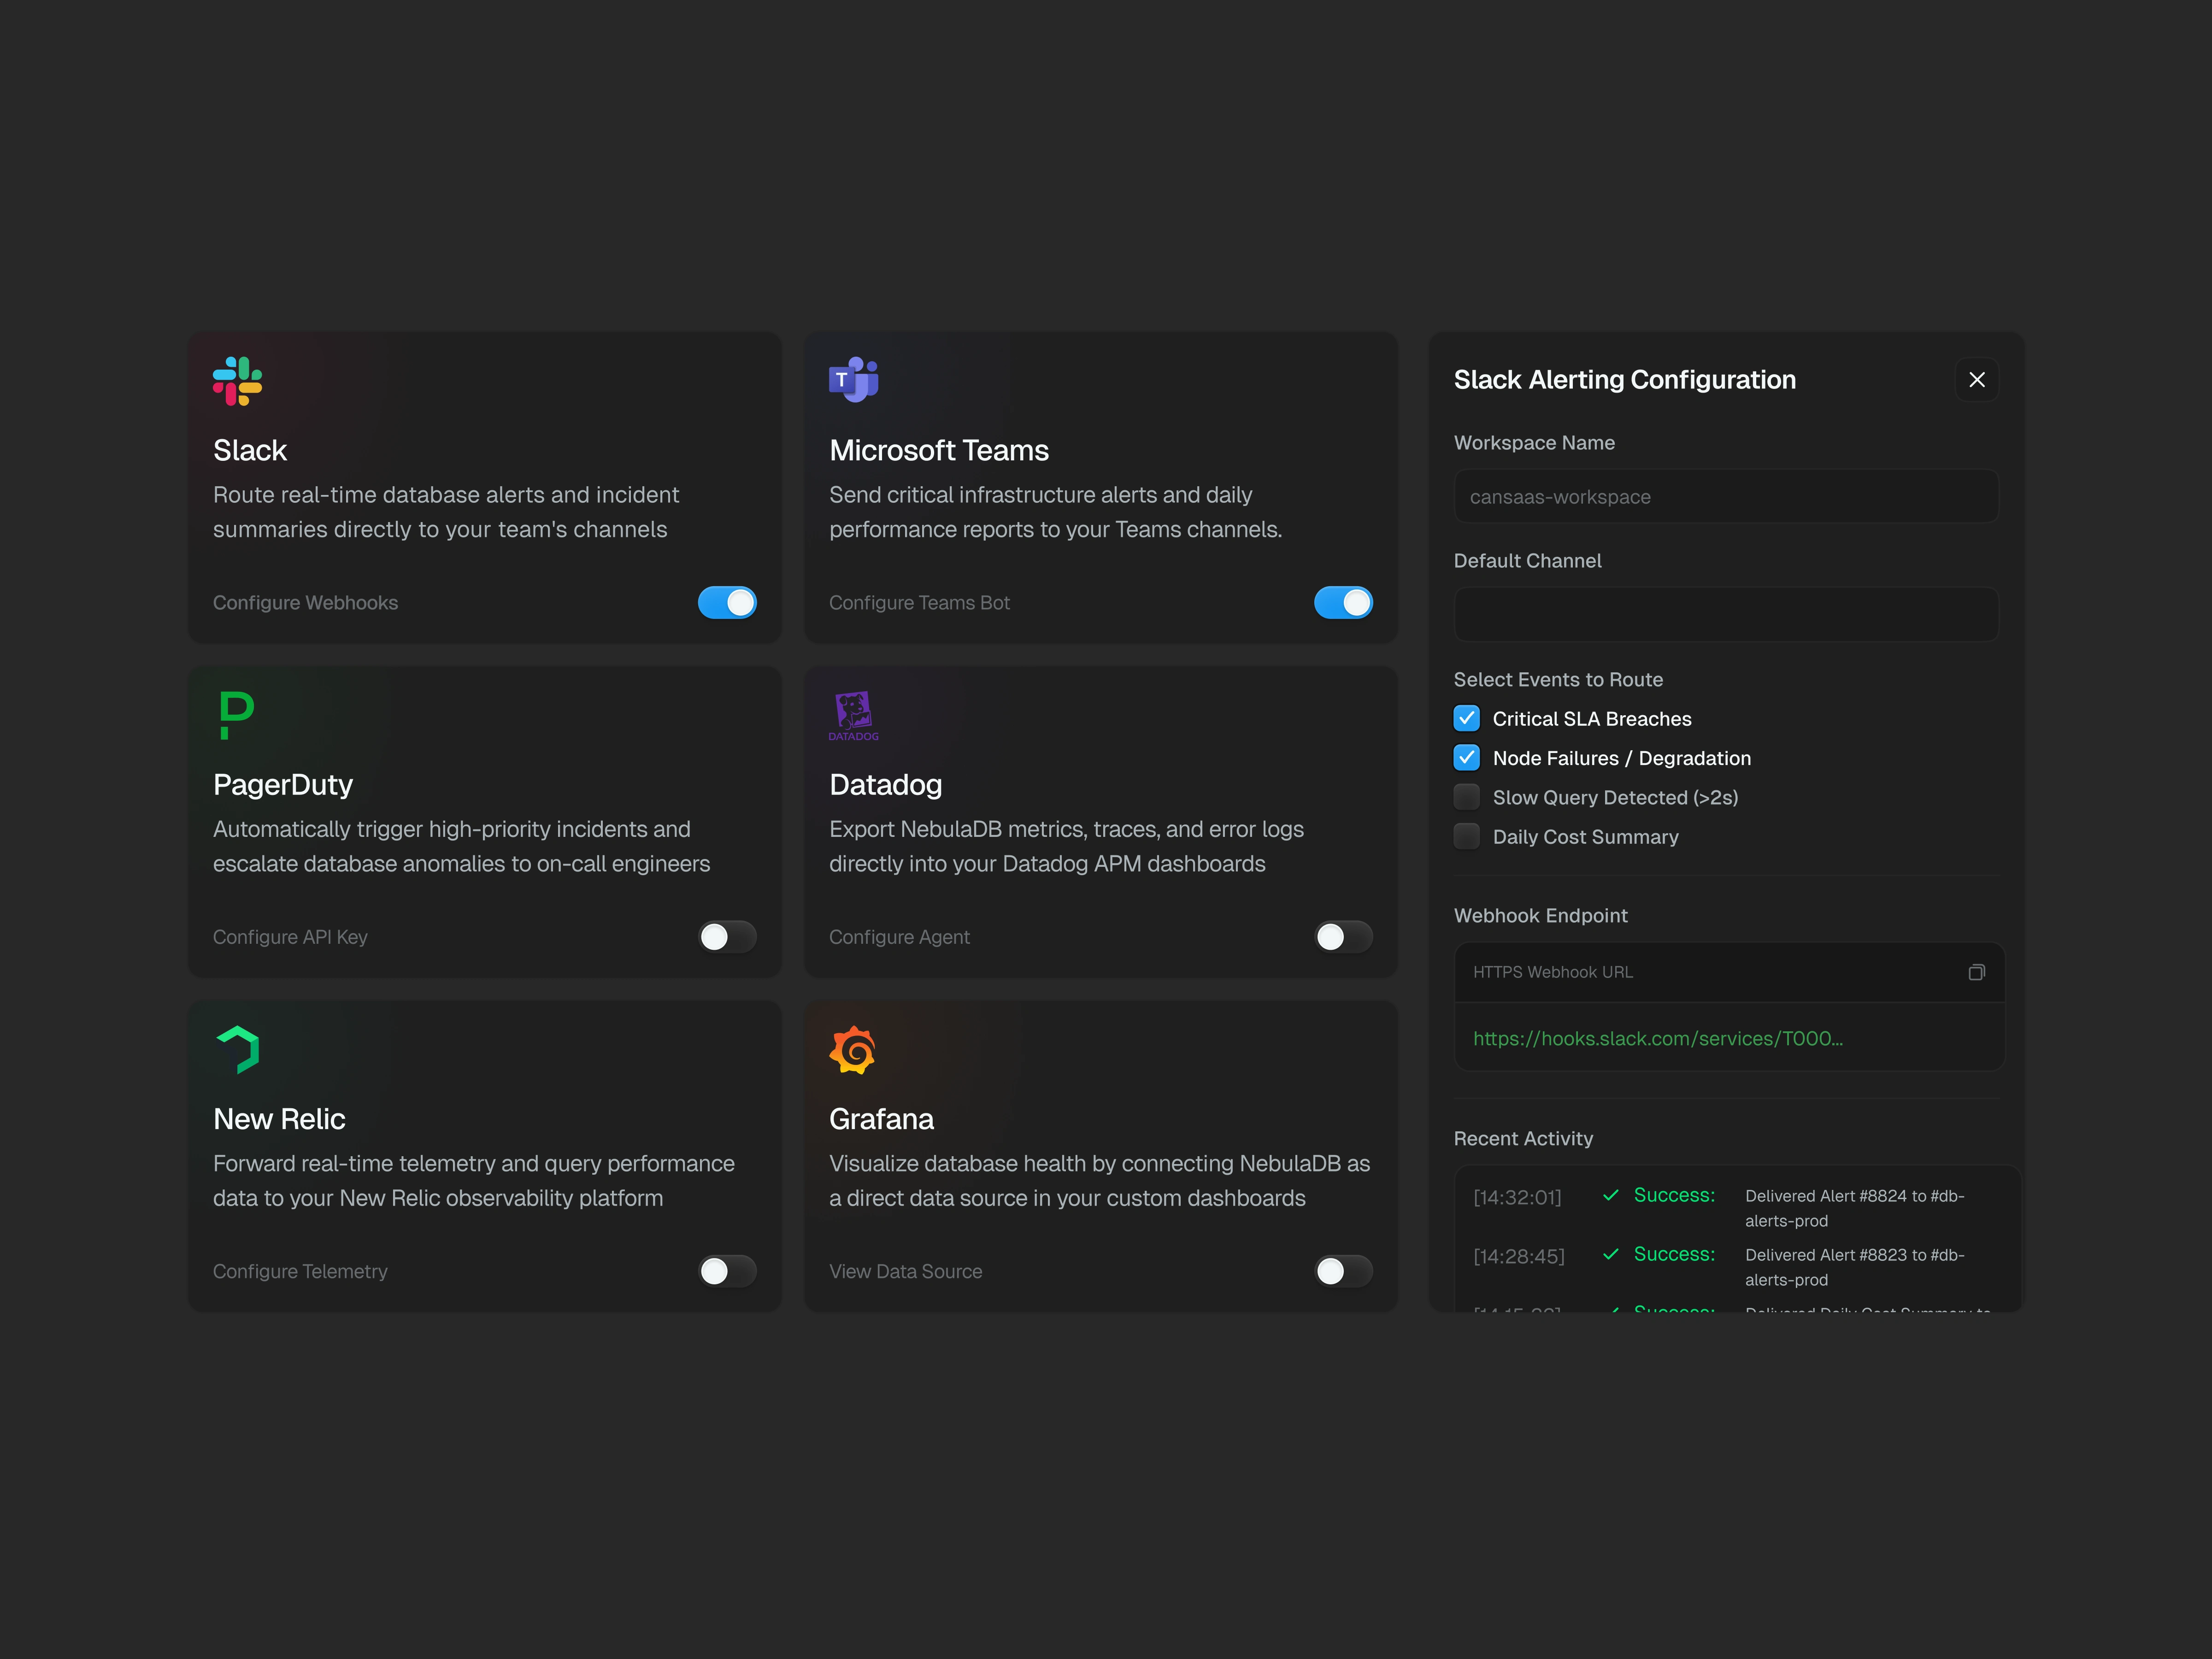Click the New Relic logo icon

[x=238, y=1049]
